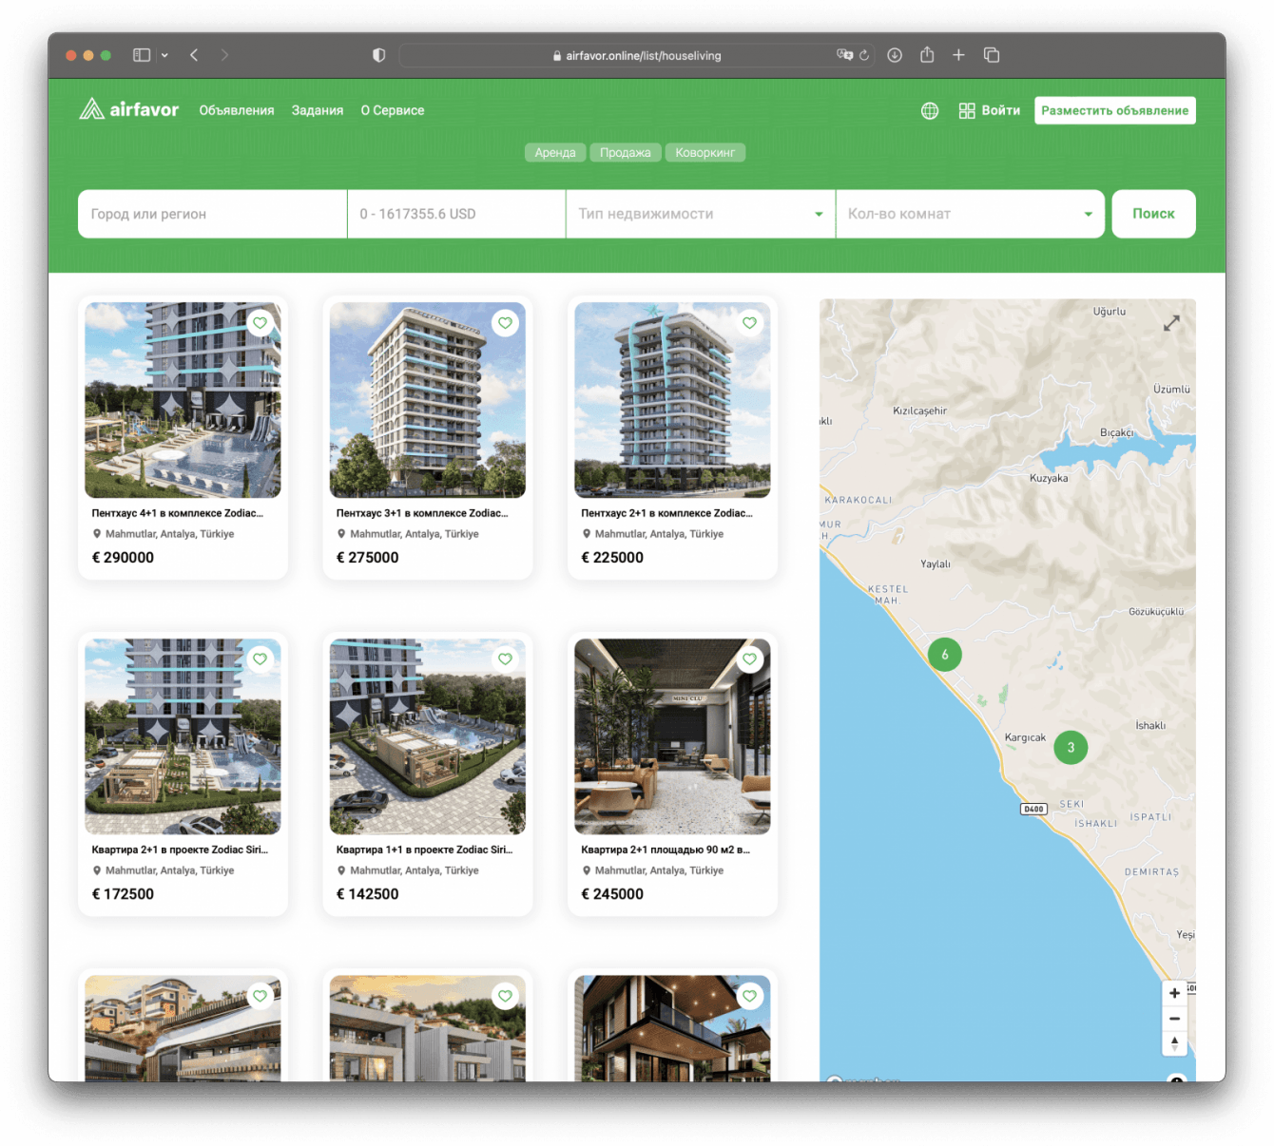Zoom out on the map
This screenshot has width=1274, height=1146.
click(1175, 1019)
